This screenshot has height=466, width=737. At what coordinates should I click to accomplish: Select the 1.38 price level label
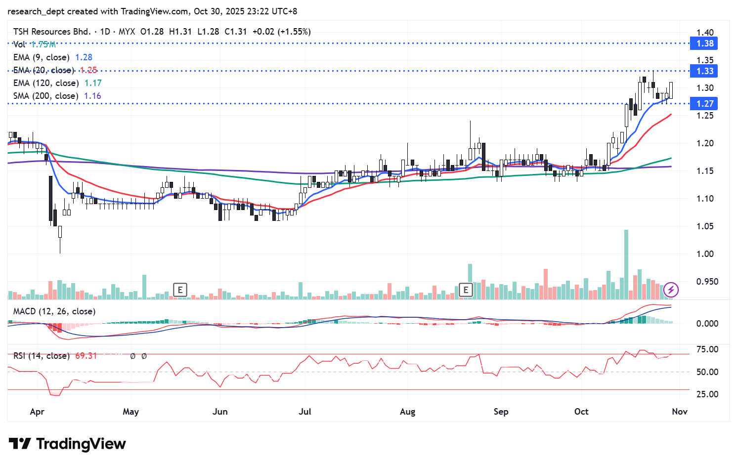click(x=705, y=43)
